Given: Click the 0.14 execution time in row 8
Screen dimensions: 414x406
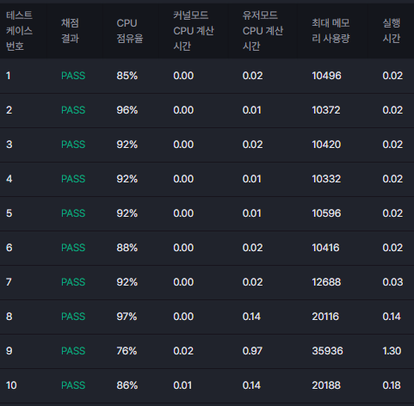Looking at the screenshot, I should pyautogui.click(x=392, y=317).
